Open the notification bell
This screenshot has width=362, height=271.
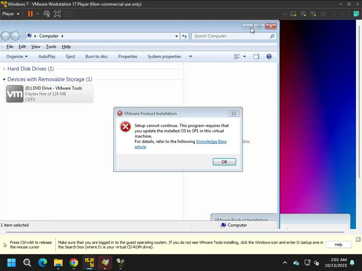352,263
